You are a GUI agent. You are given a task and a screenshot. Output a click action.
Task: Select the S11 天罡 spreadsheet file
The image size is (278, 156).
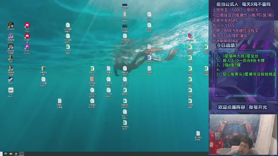coord(108,93)
